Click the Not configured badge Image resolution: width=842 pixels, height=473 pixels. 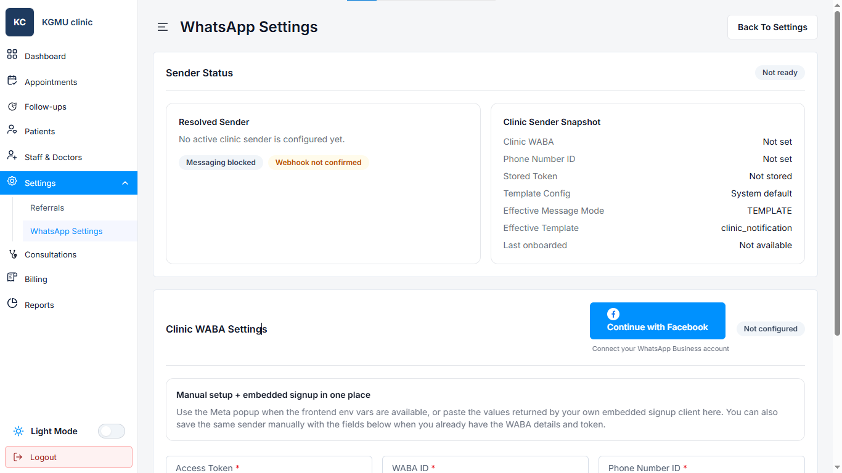pos(770,329)
